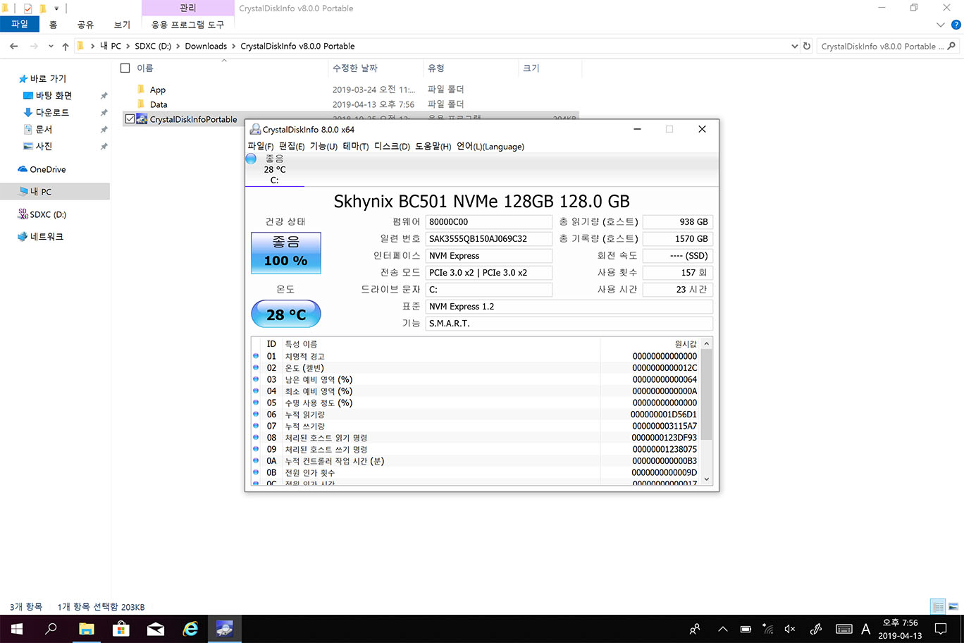The width and height of the screenshot is (964, 643).
Task: Click total host writes value 1570 GB
Action: 678,238
